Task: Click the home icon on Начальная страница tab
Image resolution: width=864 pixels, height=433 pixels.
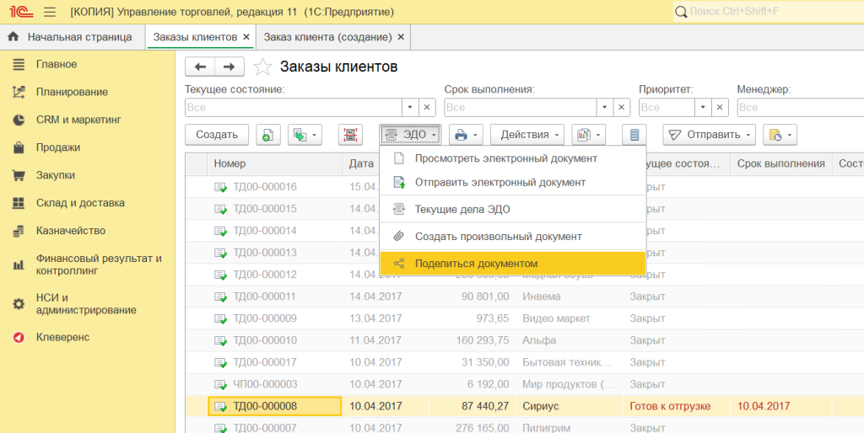Action: point(13,37)
